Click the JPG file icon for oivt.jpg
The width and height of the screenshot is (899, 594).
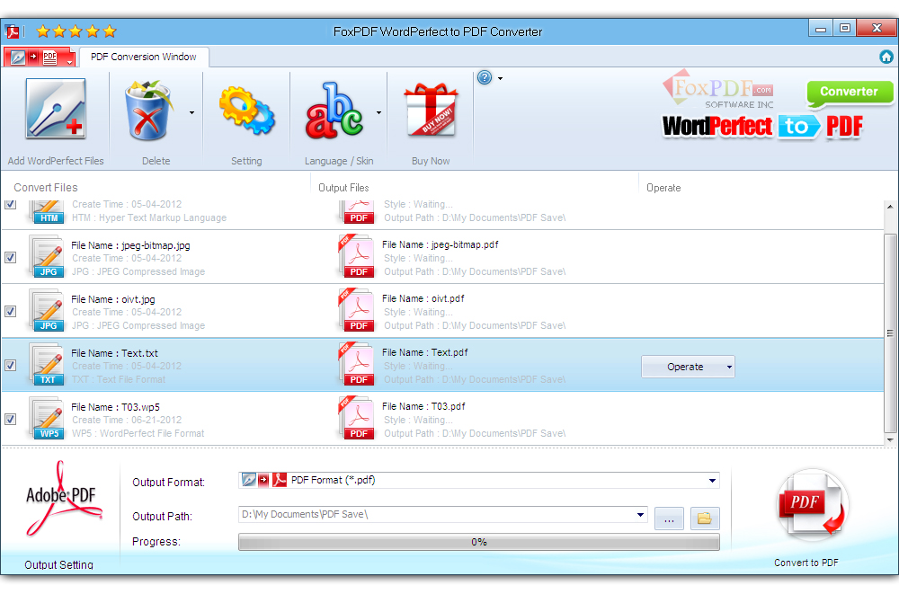click(x=48, y=311)
